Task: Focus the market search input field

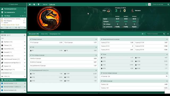Action: pyautogui.click(x=155, y=34)
